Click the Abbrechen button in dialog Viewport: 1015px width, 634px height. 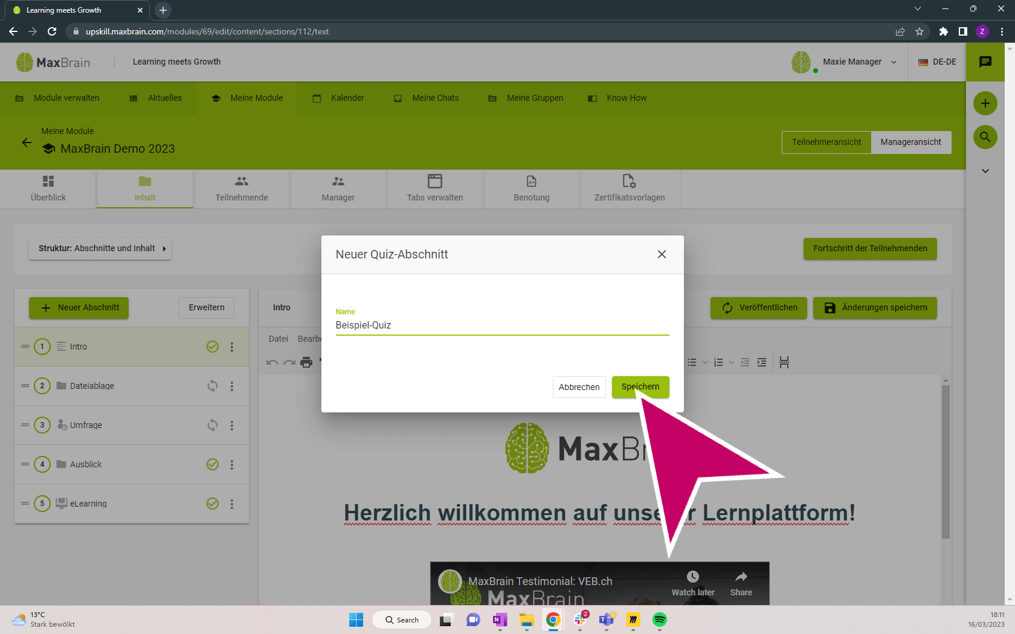point(579,387)
